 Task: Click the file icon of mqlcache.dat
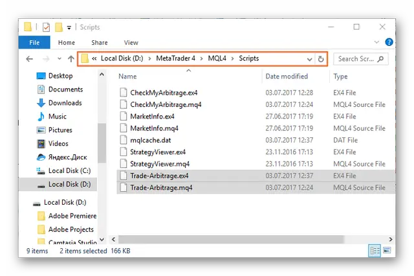click(x=124, y=140)
